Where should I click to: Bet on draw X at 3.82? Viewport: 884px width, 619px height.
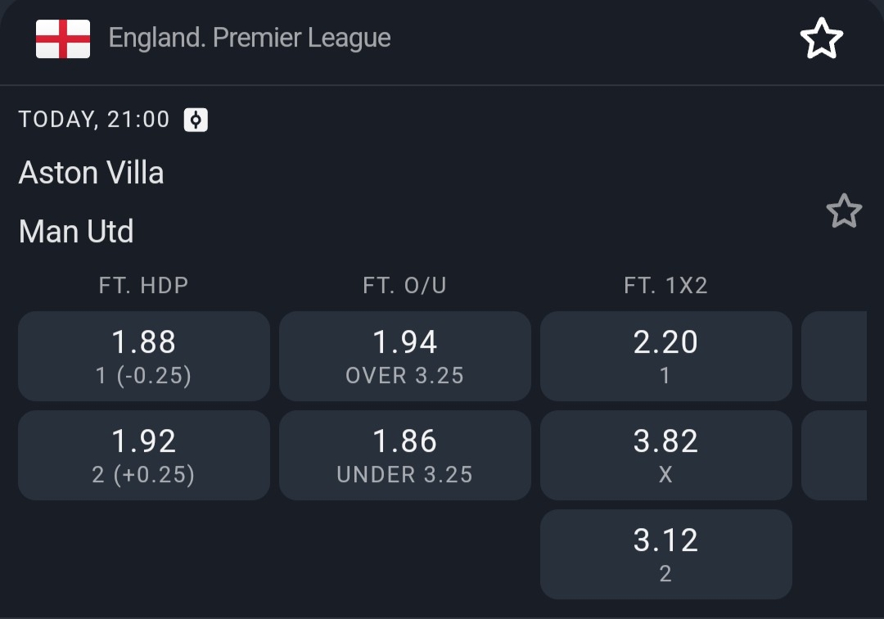click(665, 455)
